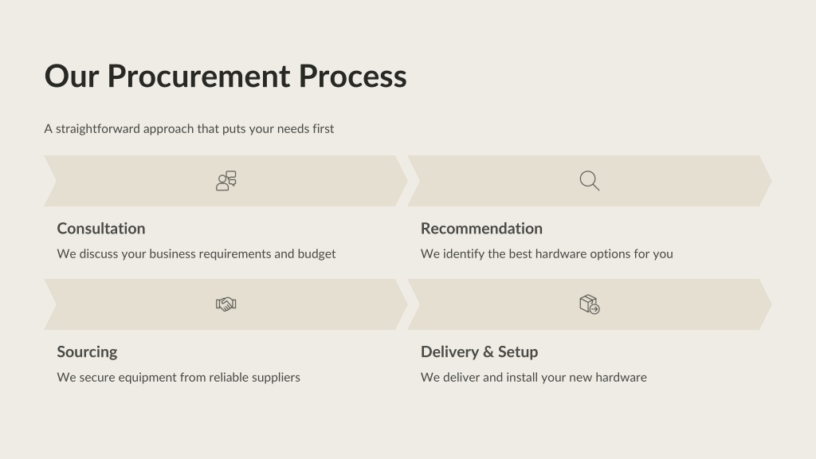Click the magnifying glass search icon
This screenshot has width=816, height=459.
point(590,181)
